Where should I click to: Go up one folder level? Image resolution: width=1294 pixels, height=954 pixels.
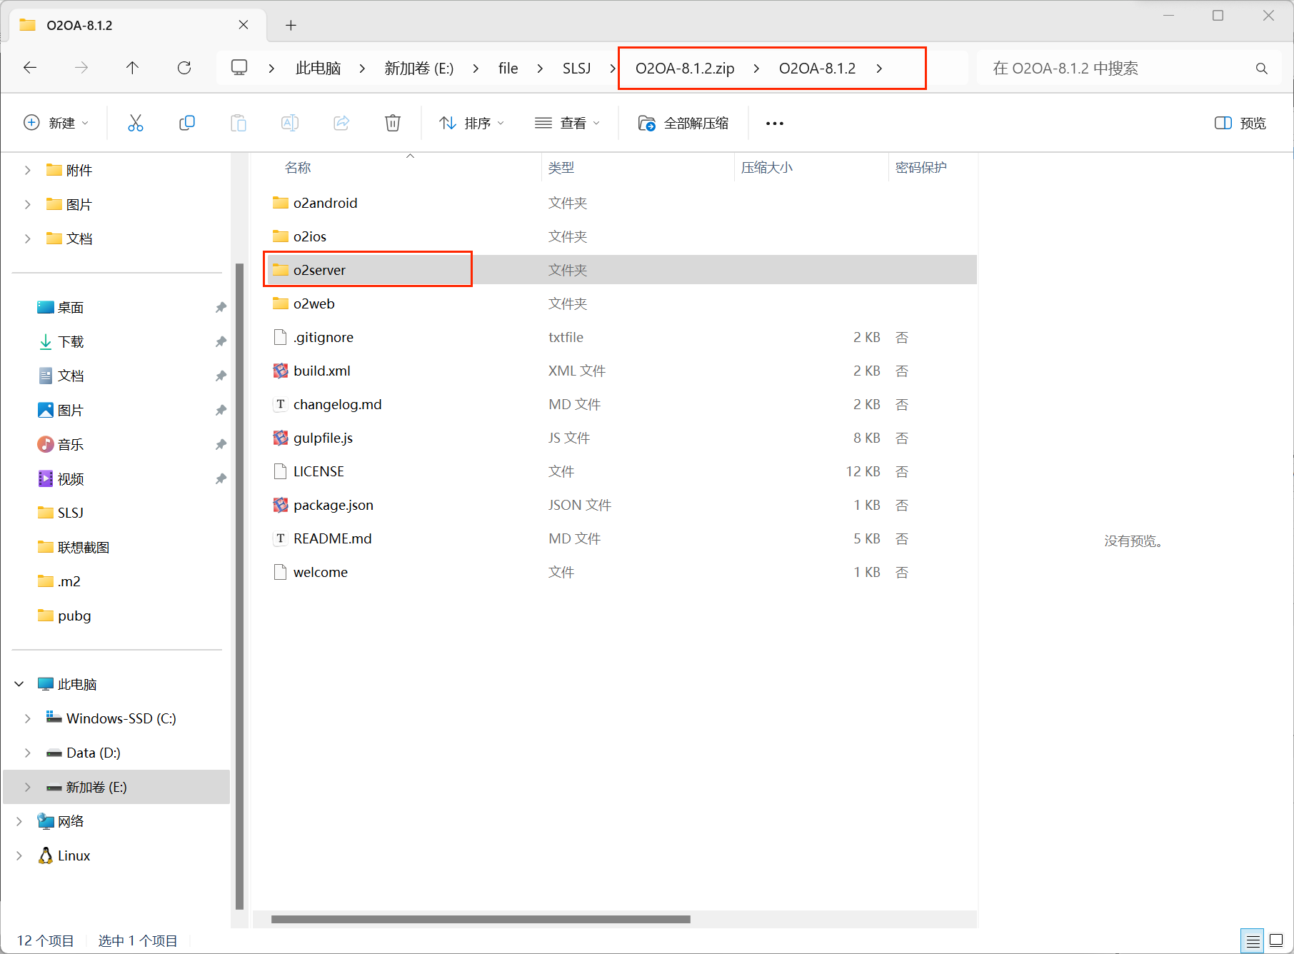coord(132,68)
